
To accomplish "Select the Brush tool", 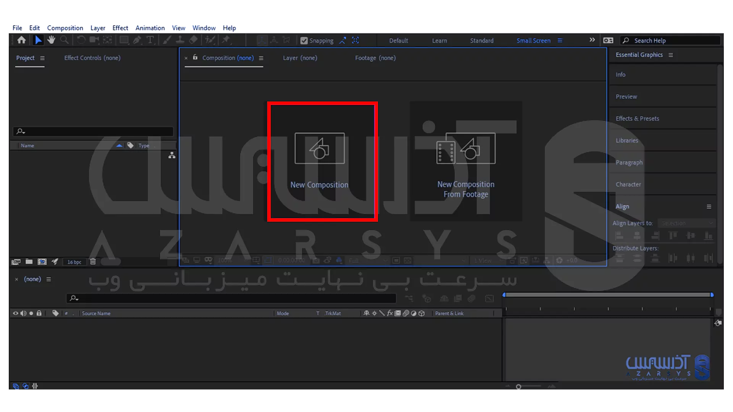I will tap(167, 40).
